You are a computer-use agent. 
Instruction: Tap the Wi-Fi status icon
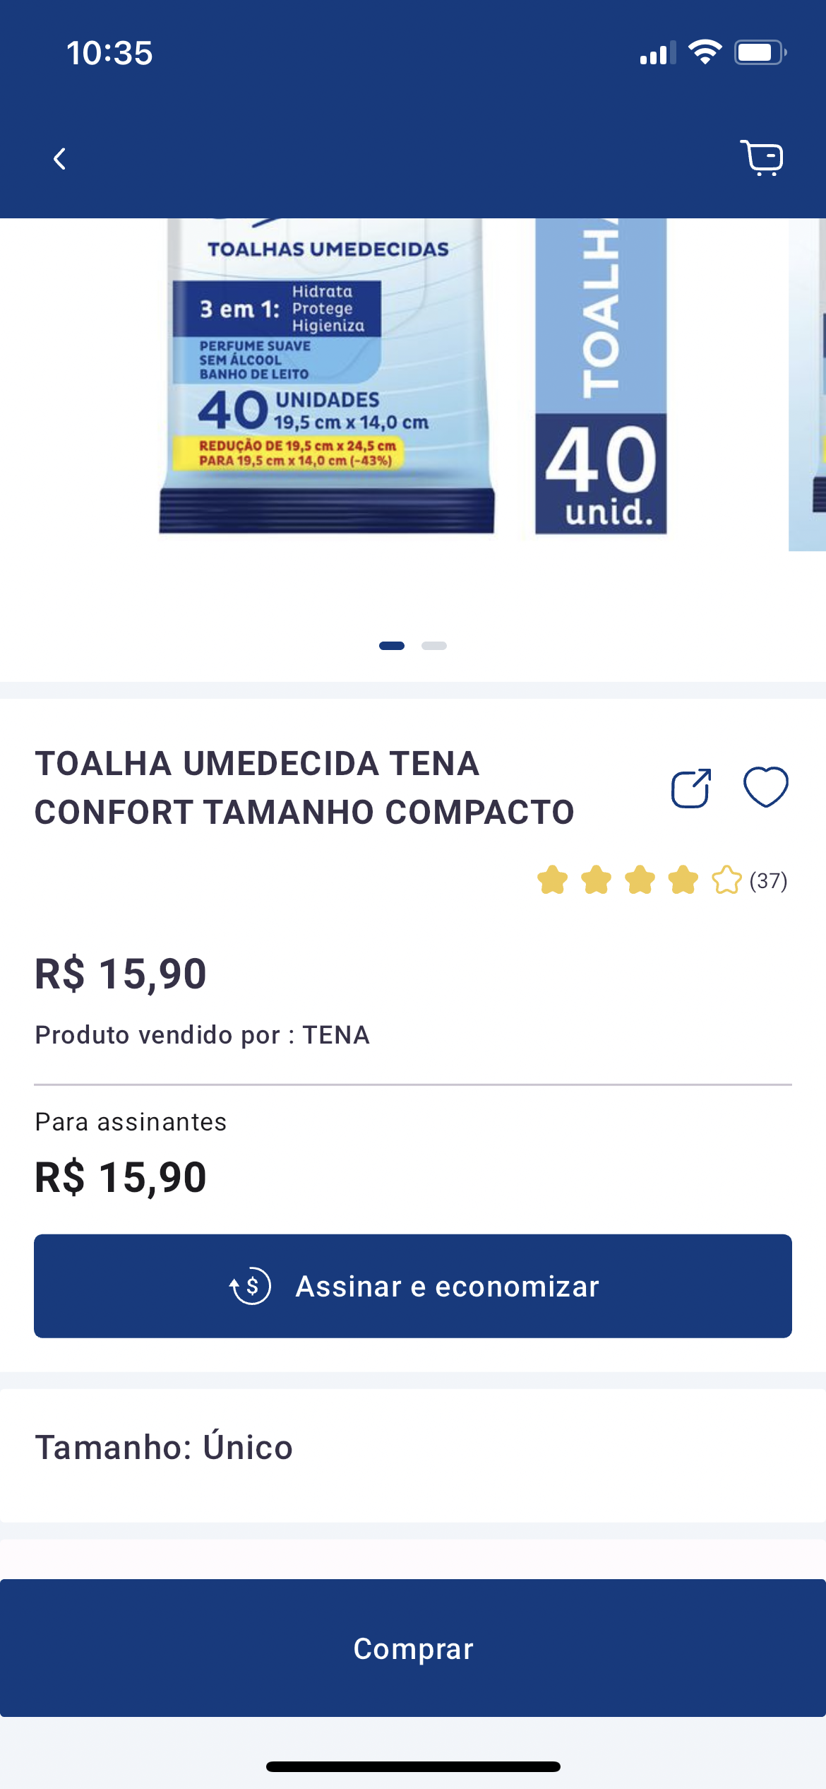pyautogui.click(x=705, y=52)
